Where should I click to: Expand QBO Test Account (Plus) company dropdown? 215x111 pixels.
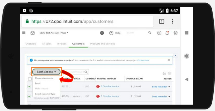(x=54, y=33)
